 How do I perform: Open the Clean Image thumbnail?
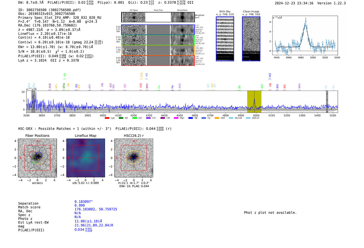[251, 39]
